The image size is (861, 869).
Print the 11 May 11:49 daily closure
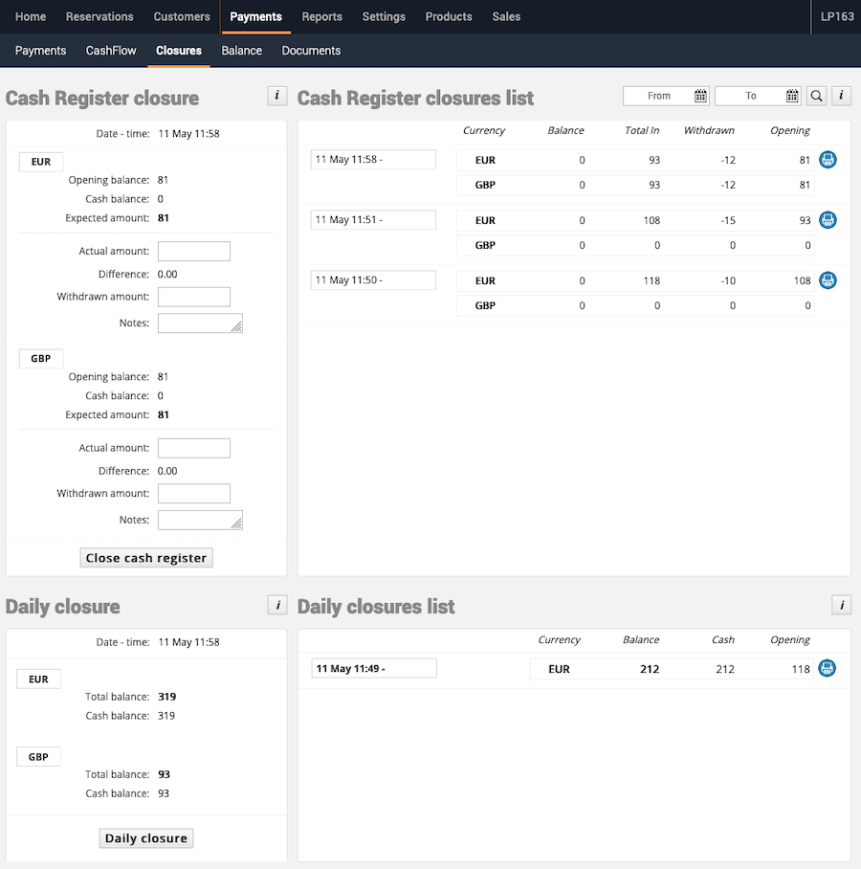(828, 668)
